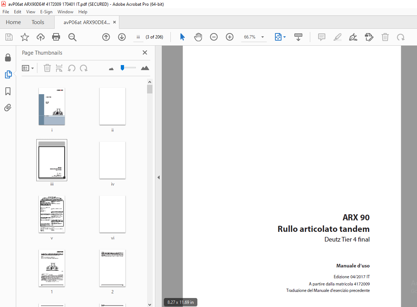The height and width of the screenshot is (307, 417).
Task: Activate the Hand pan tool
Action: [198, 37]
